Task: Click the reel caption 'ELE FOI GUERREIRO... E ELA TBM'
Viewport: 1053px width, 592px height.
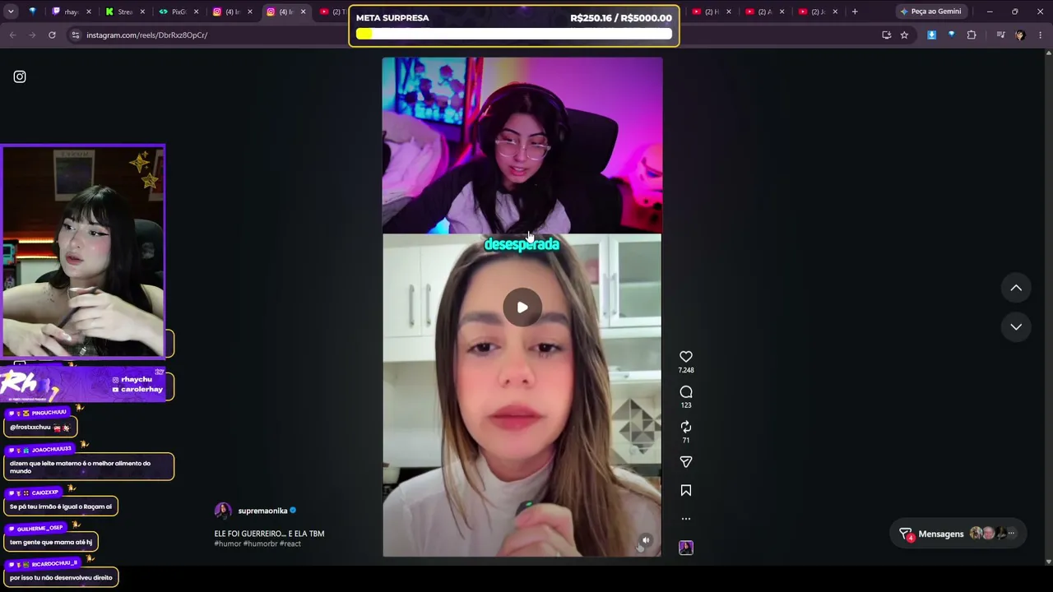Action: point(269,534)
